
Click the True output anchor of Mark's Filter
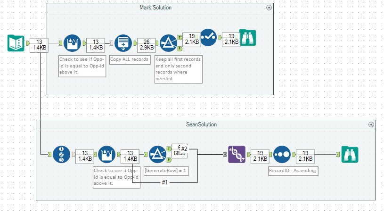[x=180, y=38]
